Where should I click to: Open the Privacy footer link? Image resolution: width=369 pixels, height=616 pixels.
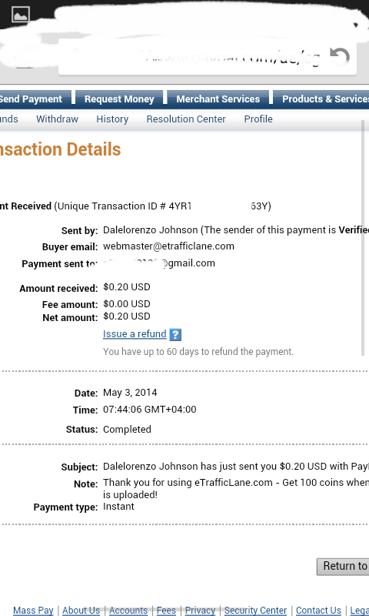tap(200, 610)
